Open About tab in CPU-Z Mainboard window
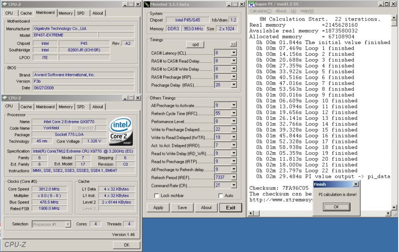The width and height of the screenshot is (399, 252). tap(98, 13)
